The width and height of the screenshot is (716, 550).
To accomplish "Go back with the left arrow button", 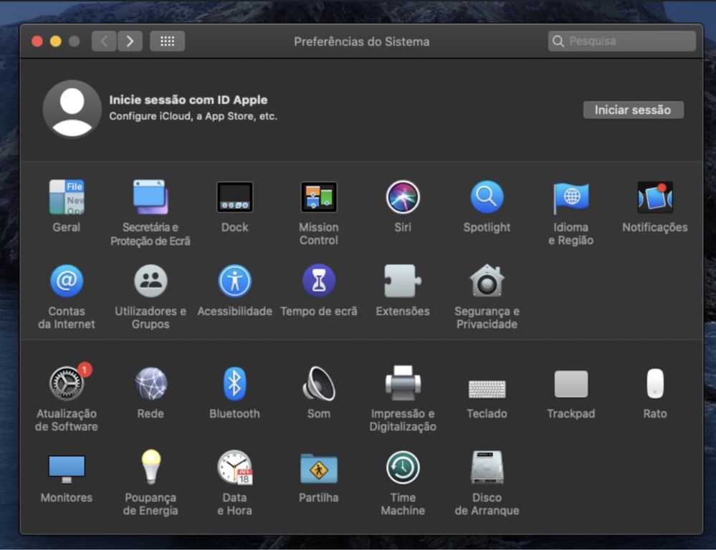I will [104, 42].
